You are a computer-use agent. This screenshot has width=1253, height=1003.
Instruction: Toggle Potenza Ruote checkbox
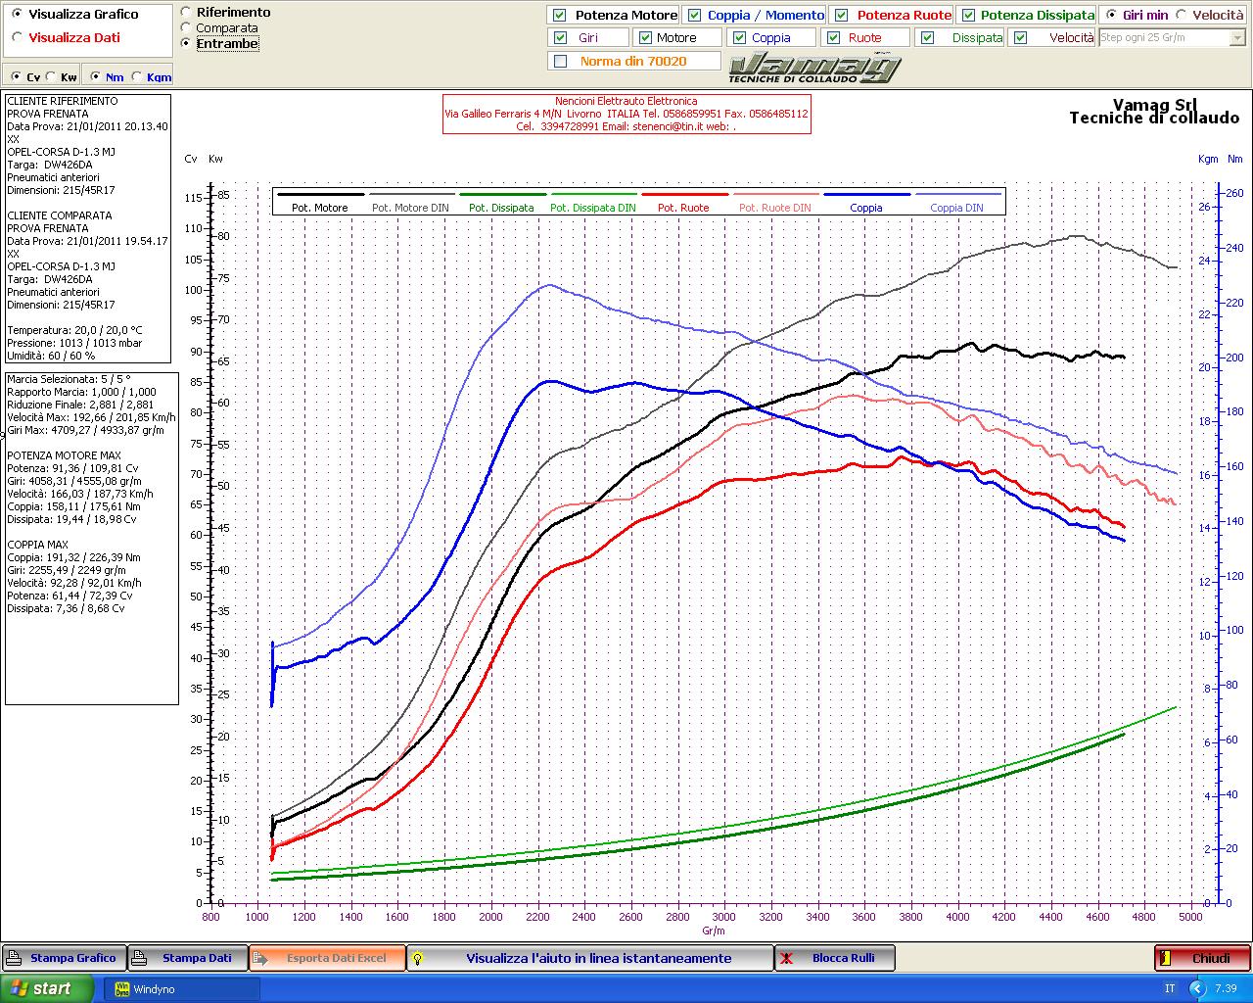[x=841, y=15]
